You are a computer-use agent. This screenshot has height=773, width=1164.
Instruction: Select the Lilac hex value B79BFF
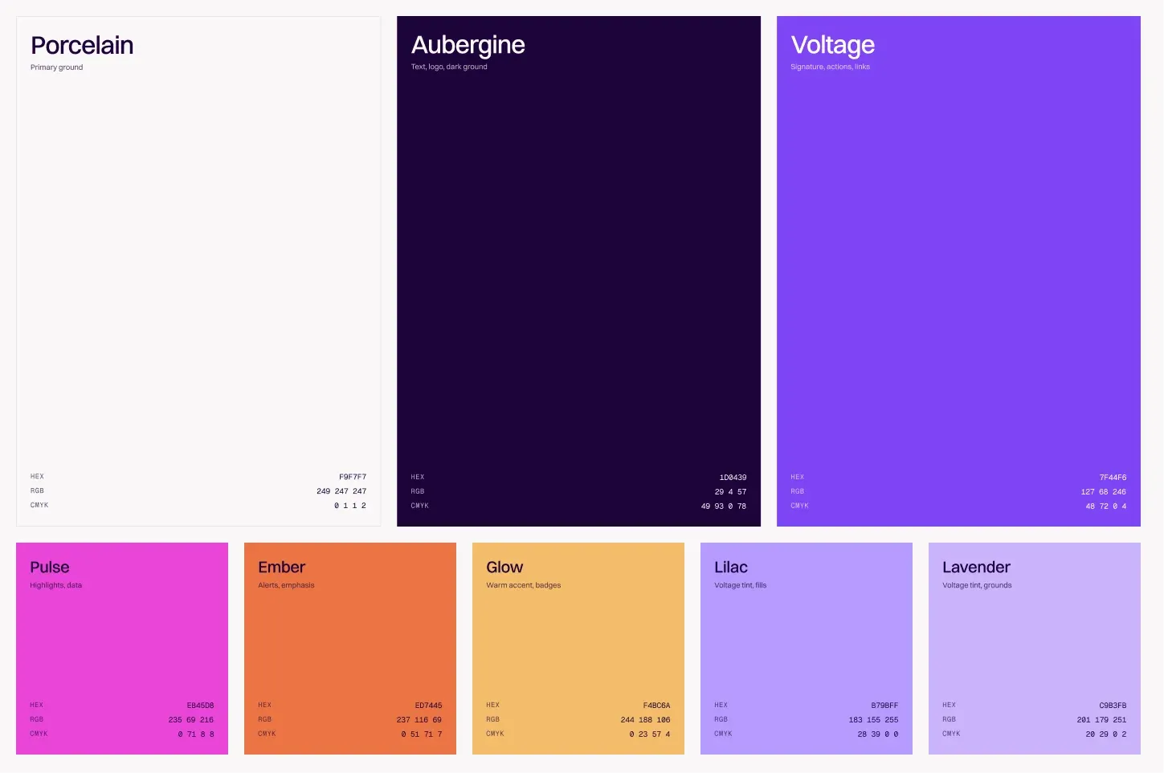(x=884, y=706)
